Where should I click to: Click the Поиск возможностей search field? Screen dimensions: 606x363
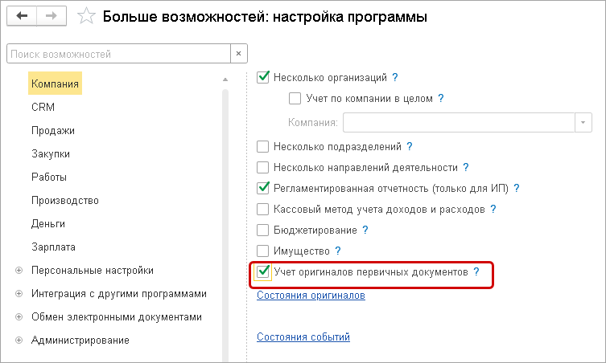click(117, 54)
